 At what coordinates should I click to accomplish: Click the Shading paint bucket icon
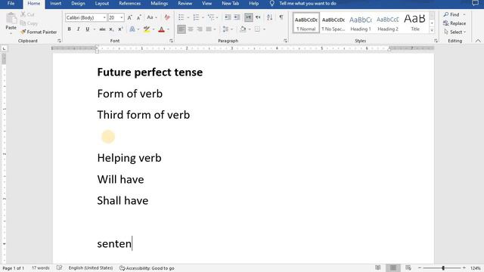(243, 29)
